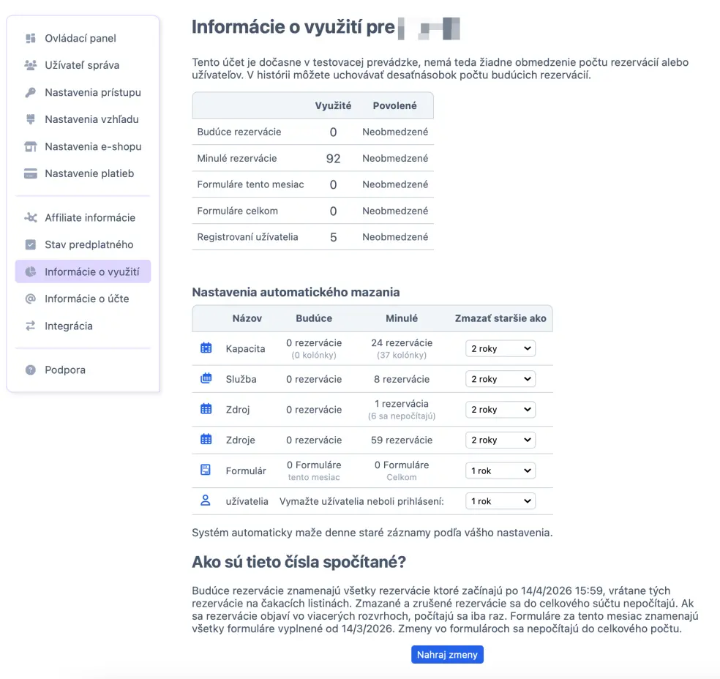The image size is (720, 679).
Task: Click the Stav predplatného checkmark icon
Action: 30,244
